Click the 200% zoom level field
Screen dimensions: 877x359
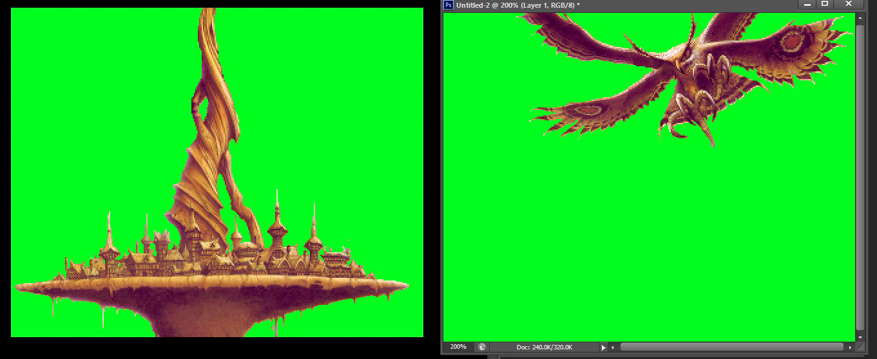point(458,347)
